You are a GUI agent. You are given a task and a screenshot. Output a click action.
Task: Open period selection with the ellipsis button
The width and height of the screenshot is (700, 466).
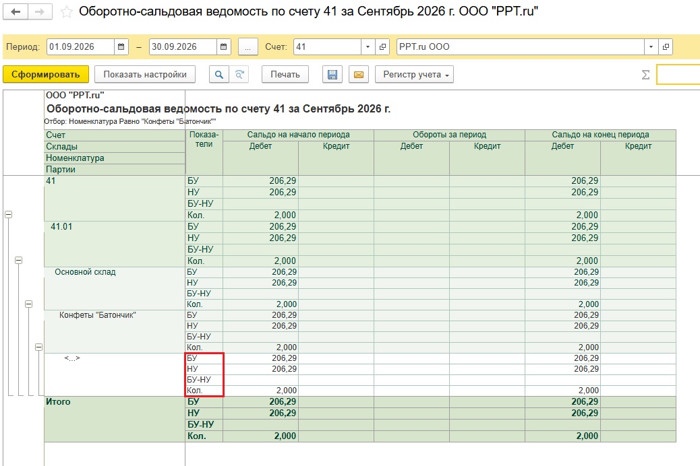(x=247, y=47)
